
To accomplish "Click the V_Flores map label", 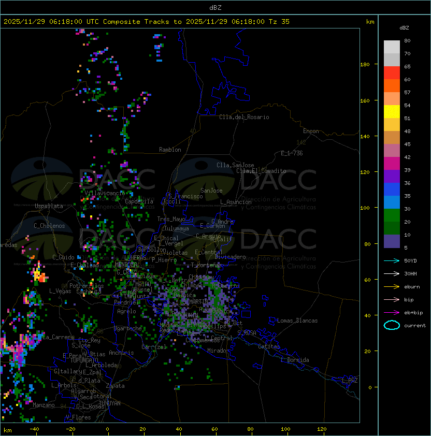I will click(78, 417).
